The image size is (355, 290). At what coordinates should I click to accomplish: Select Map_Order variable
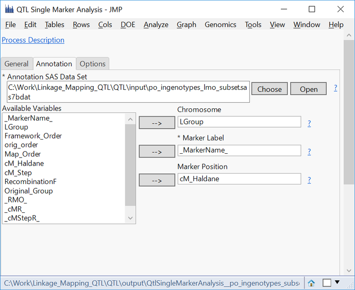click(x=23, y=154)
